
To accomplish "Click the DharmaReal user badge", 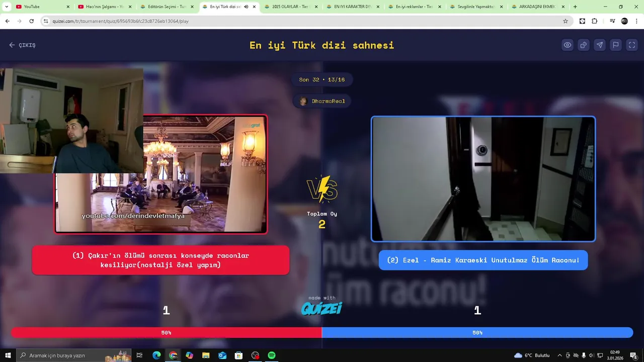I will coord(322,101).
